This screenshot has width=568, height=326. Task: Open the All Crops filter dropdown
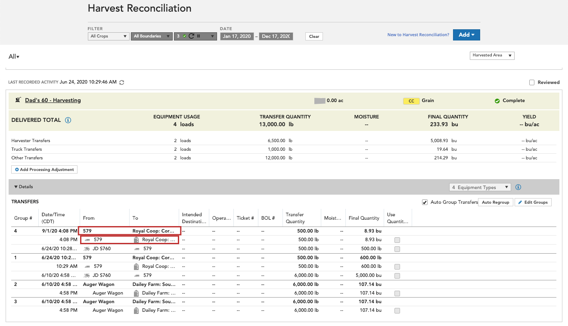[x=108, y=36]
